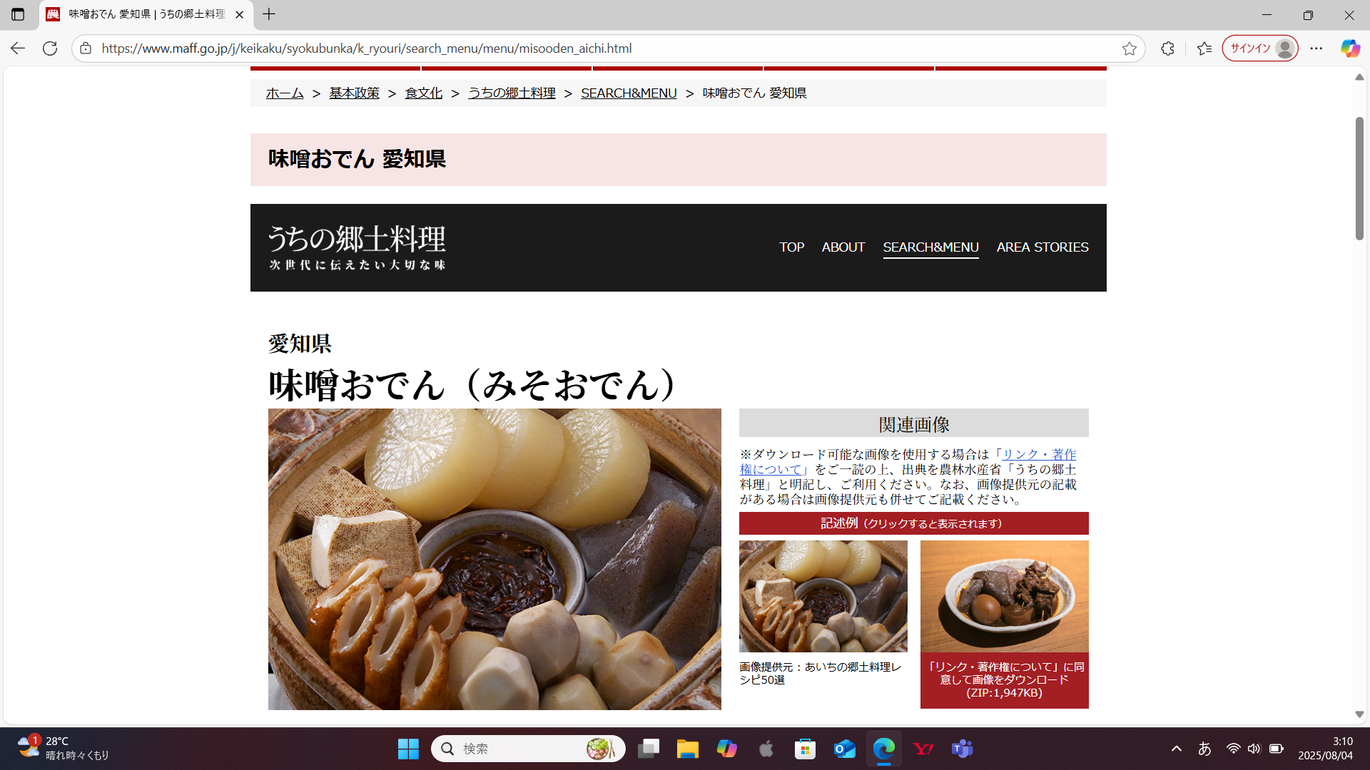Click page scrollbar up arrow
The width and height of the screenshot is (1370, 770).
tap(1359, 77)
